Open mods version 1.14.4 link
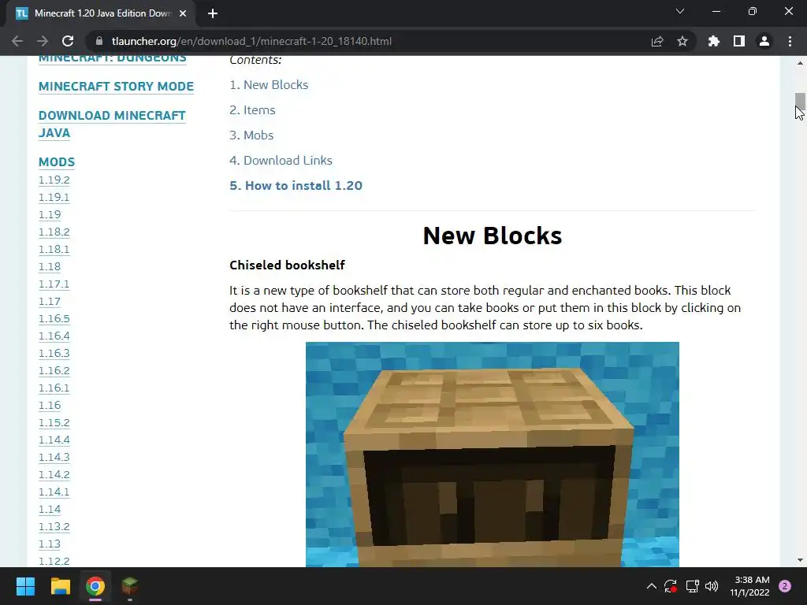The width and height of the screenshot is (807, 605). pos(54,440)
